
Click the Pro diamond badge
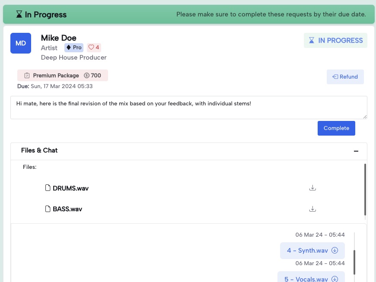(74, 48)
